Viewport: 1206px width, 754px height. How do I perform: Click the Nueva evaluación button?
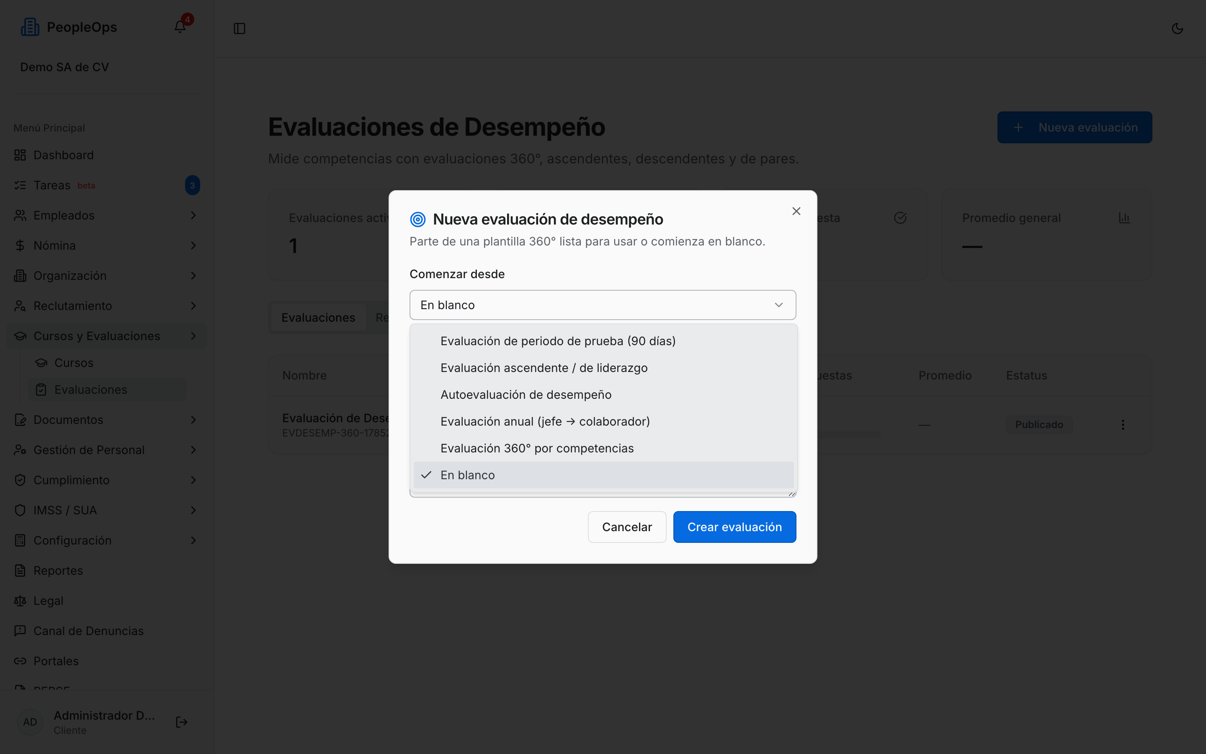click(x=1075, y=127)
